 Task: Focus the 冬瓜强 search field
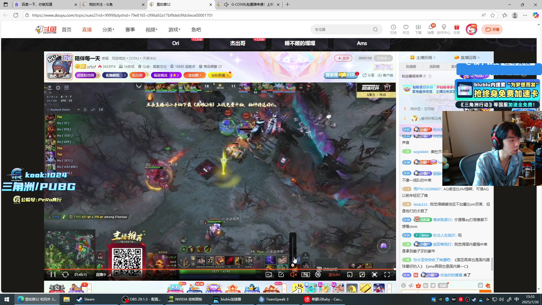click(342, 29)
